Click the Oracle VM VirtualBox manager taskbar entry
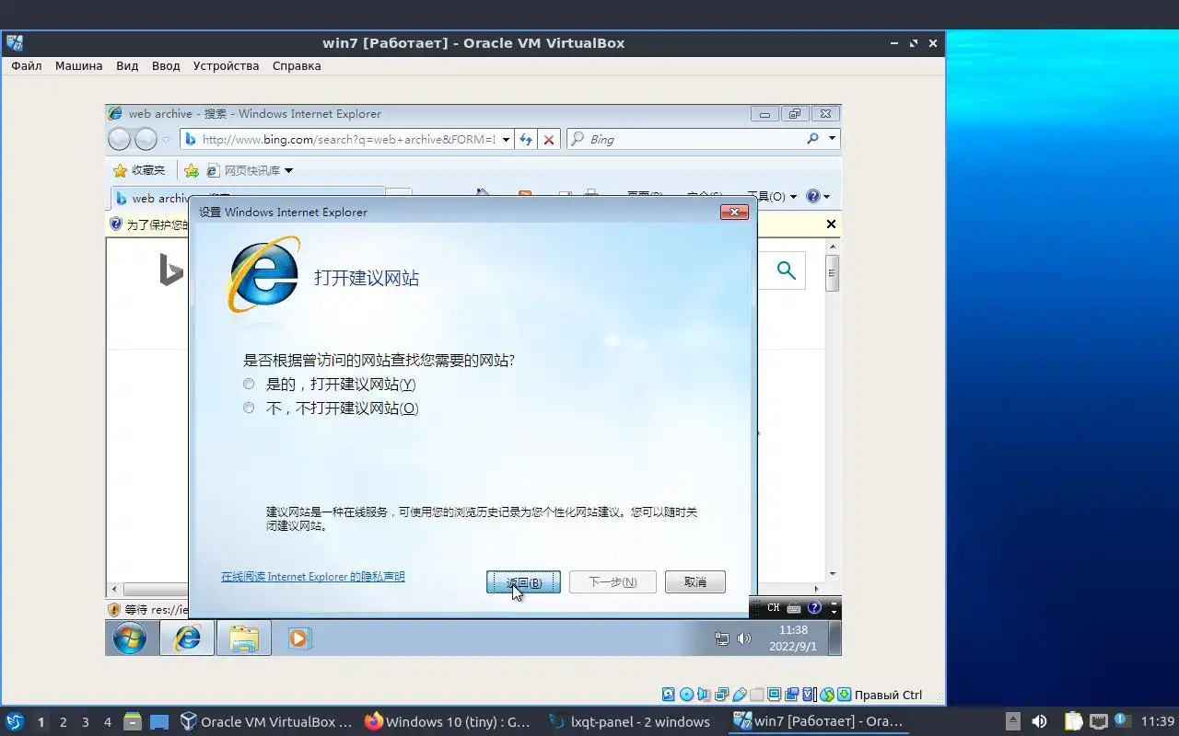This screenshot has width=1179, height=736. (x=265, y=722)
